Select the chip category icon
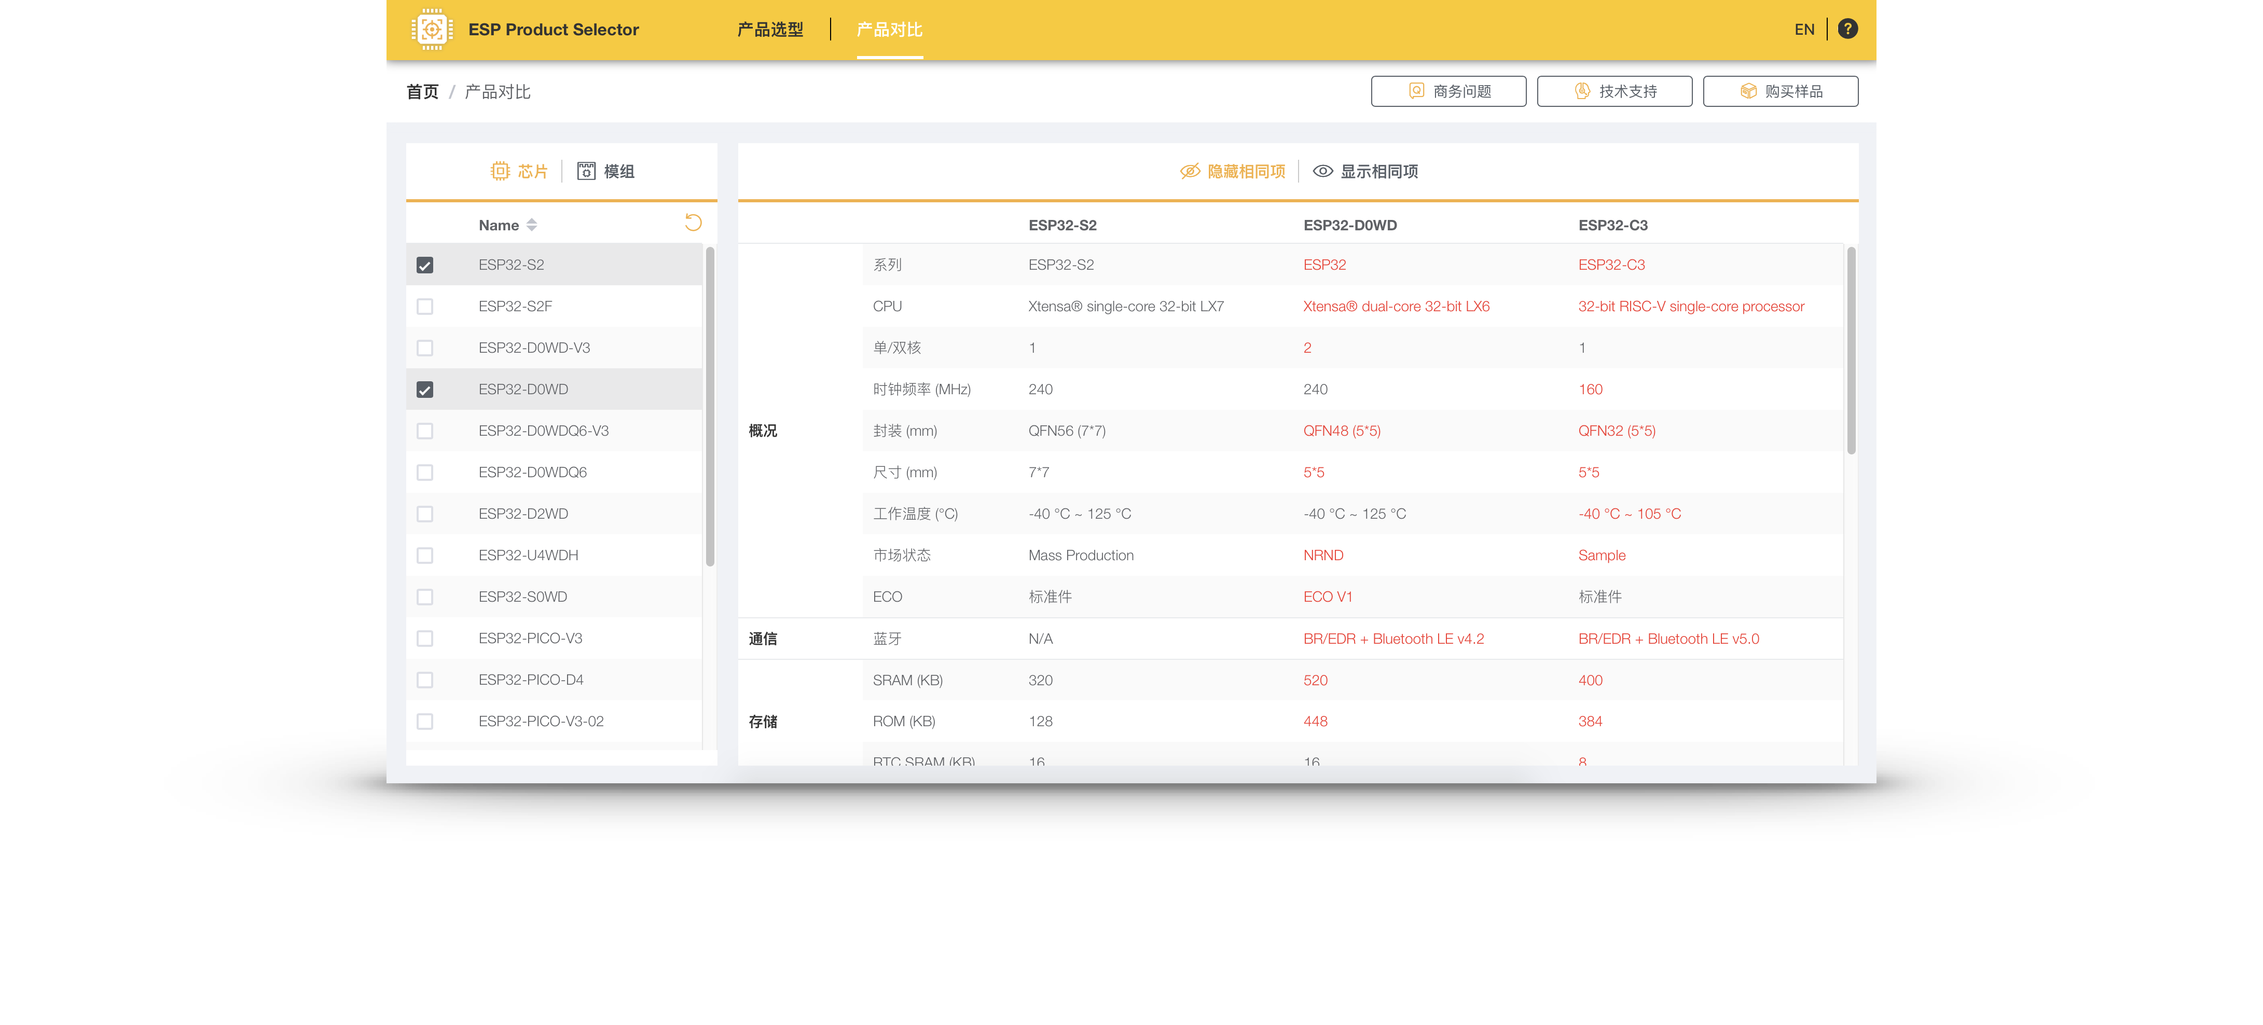Viewport: 2263px width, 1025px height. 500,171
